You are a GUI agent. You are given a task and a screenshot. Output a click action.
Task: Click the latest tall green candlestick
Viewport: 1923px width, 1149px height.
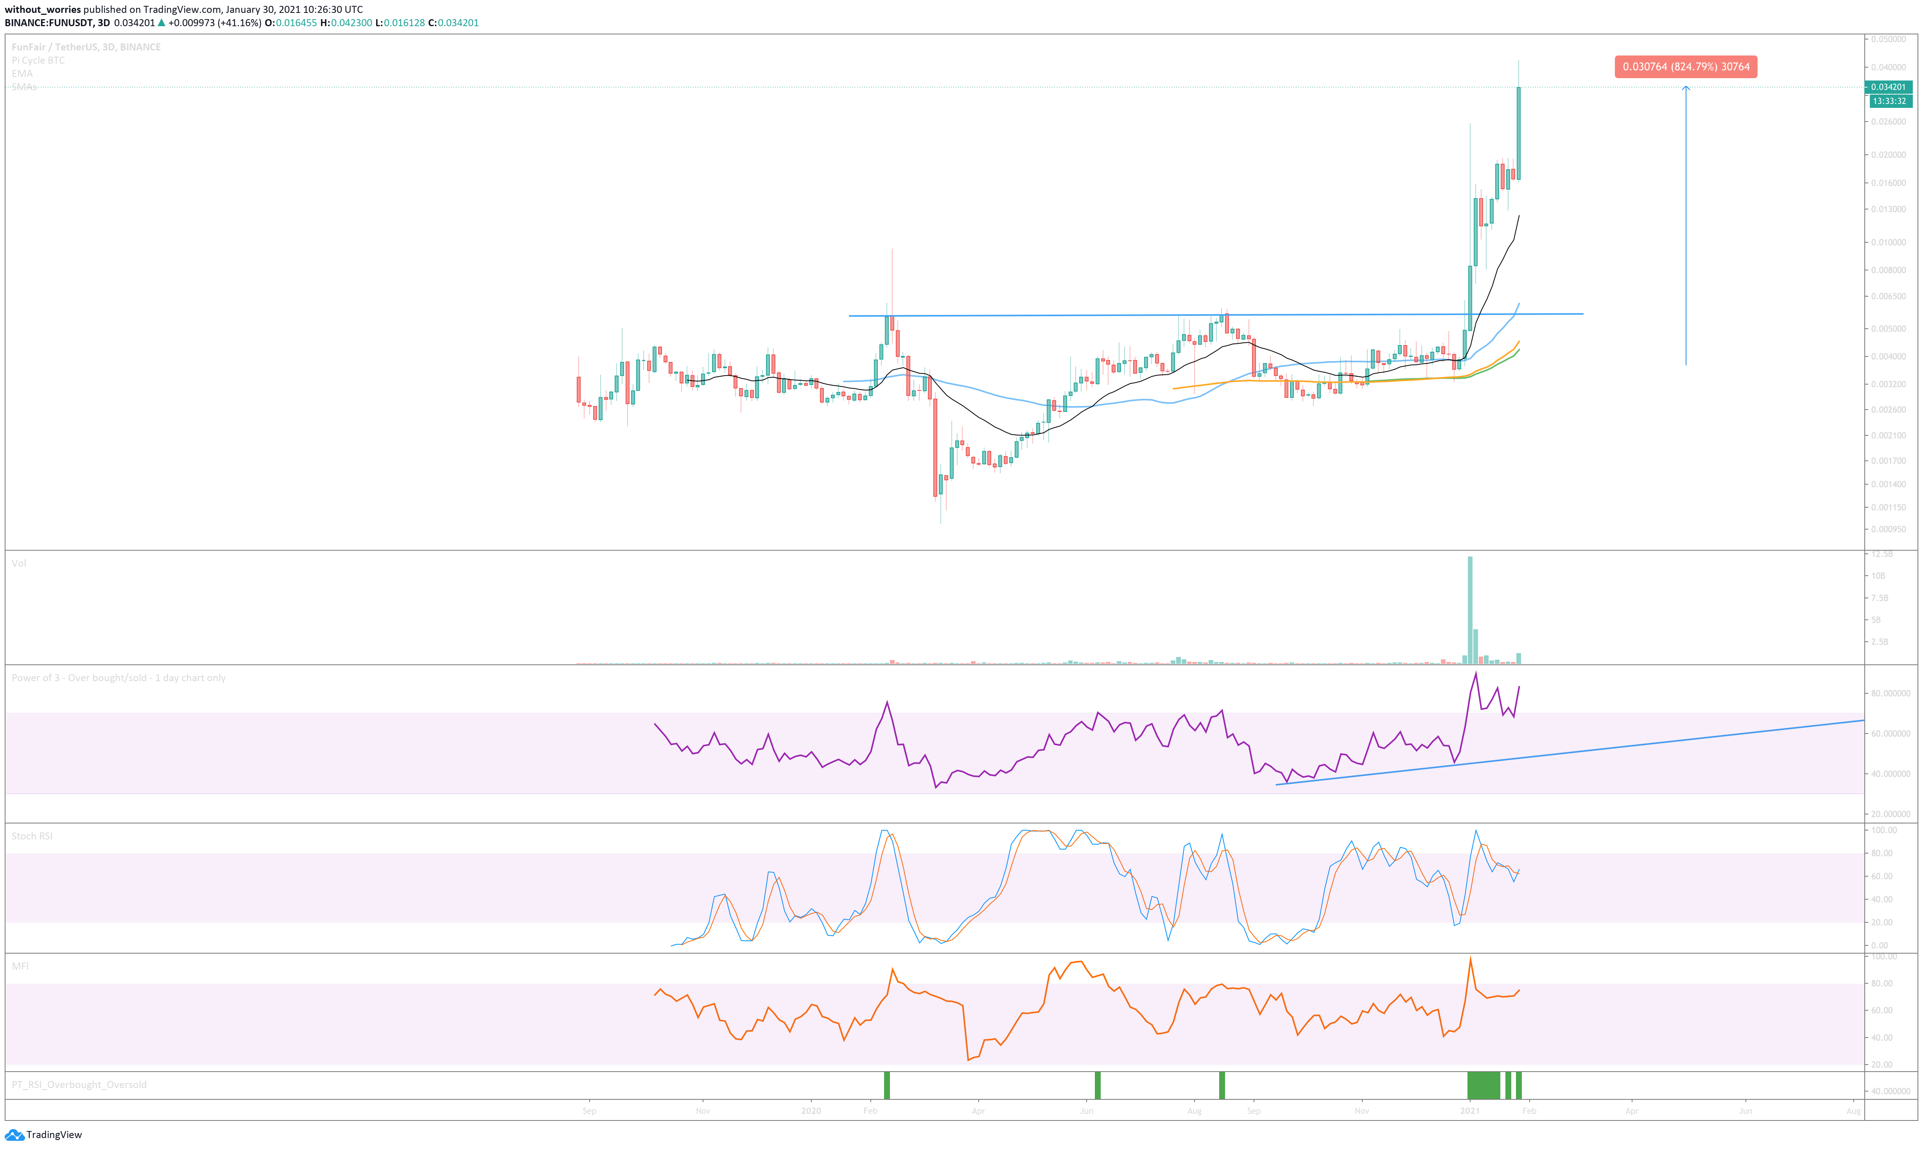pos(1519,133)
